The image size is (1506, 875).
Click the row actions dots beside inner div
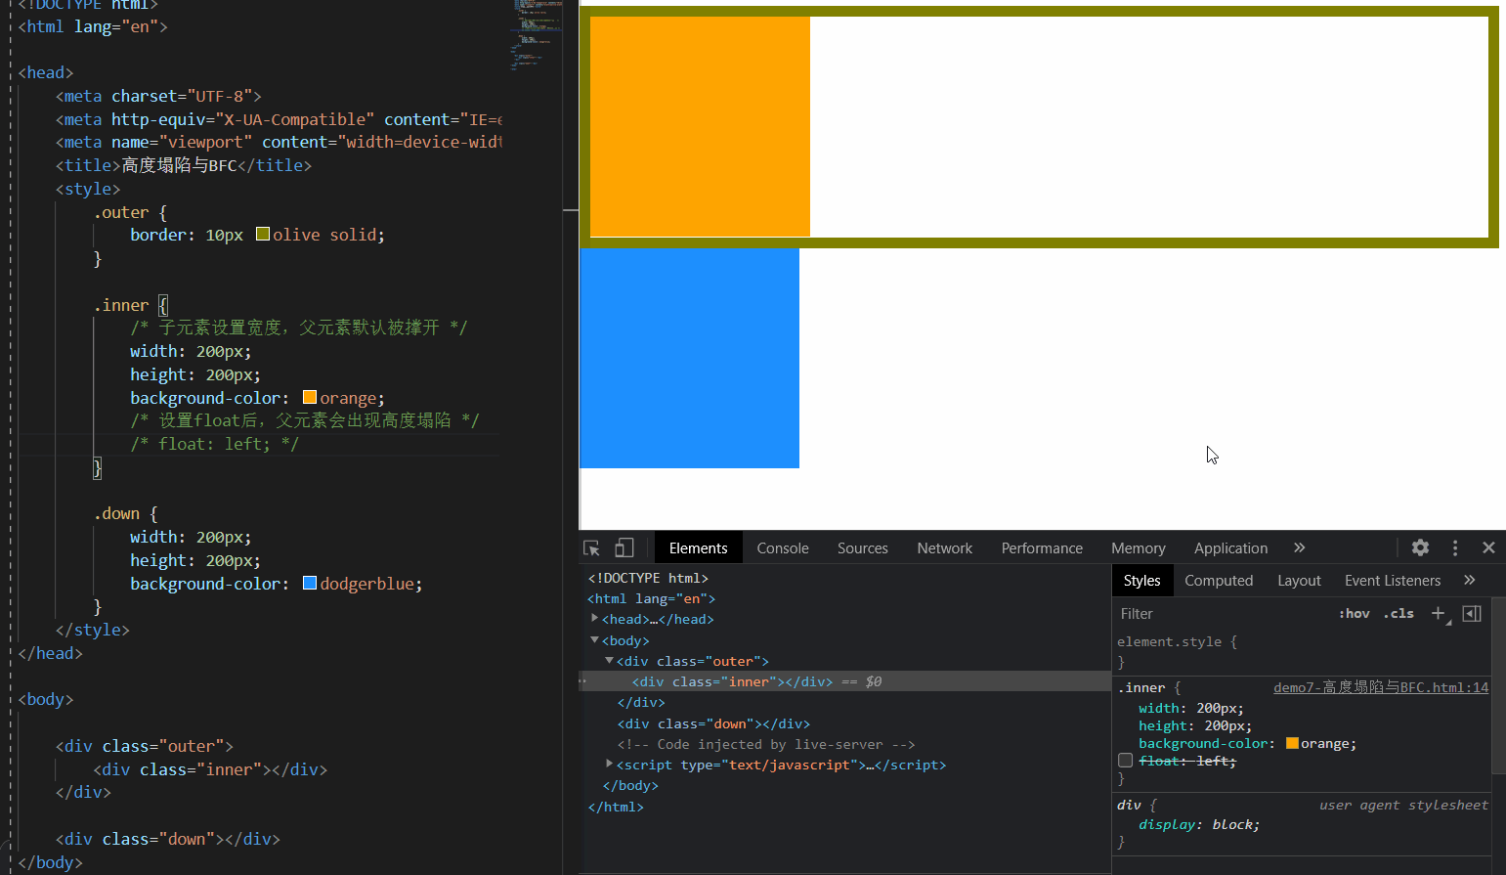click(x=583, y=680)
